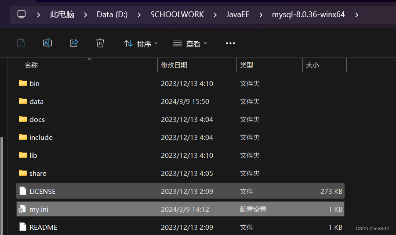The image size is (396, 235).
Task: Click the This PC monitor icon in address bar
Action: pyautogui.click(x=22, y=14)
